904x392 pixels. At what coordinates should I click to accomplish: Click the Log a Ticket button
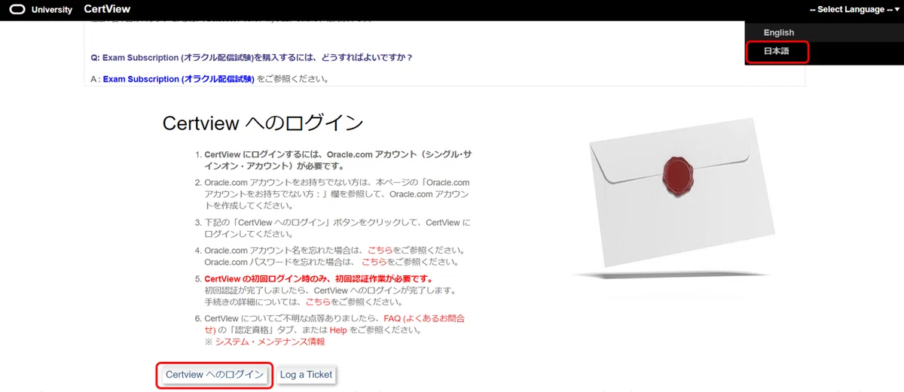tap(306, 374)
